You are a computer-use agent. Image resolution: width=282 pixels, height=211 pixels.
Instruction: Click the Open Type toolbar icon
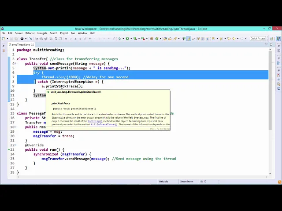[165, 39]
